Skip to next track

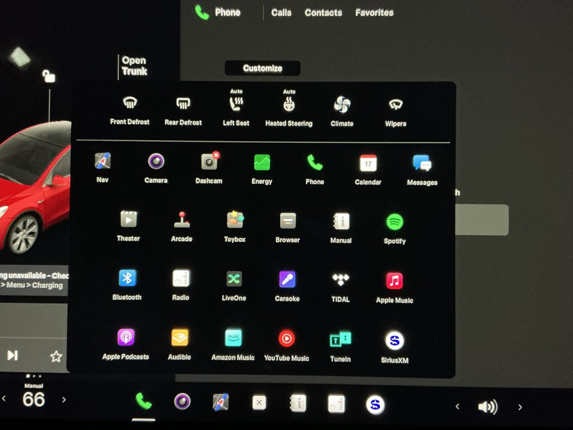pos(13,355)
